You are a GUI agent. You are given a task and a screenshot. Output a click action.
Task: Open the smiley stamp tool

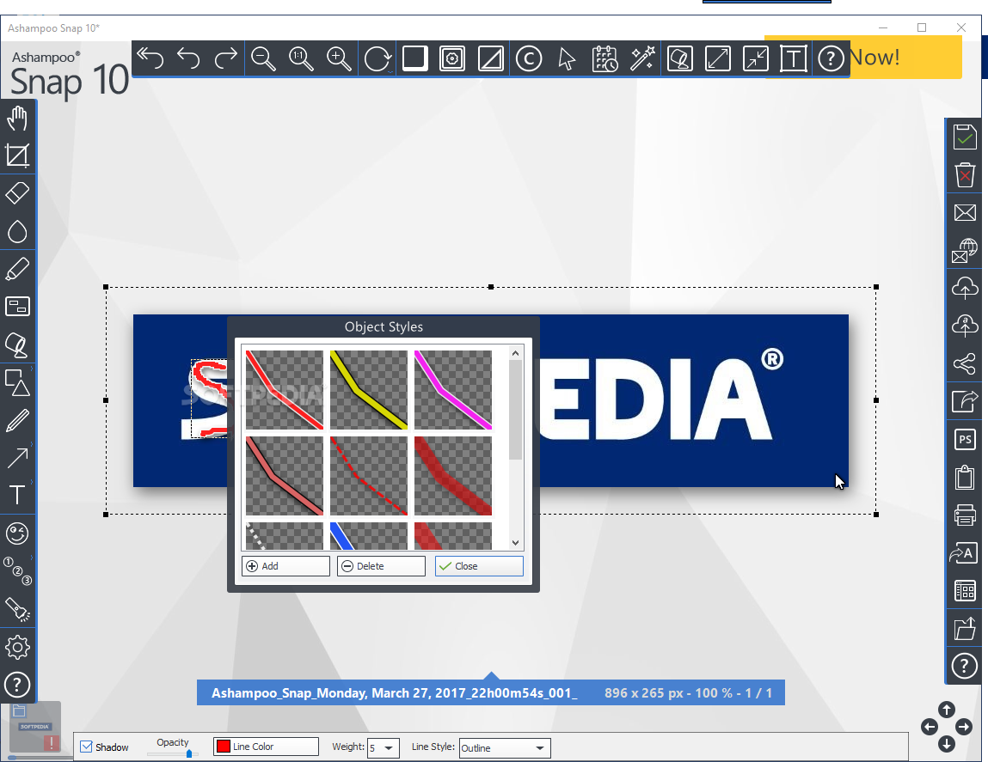[x=17, y=533]
